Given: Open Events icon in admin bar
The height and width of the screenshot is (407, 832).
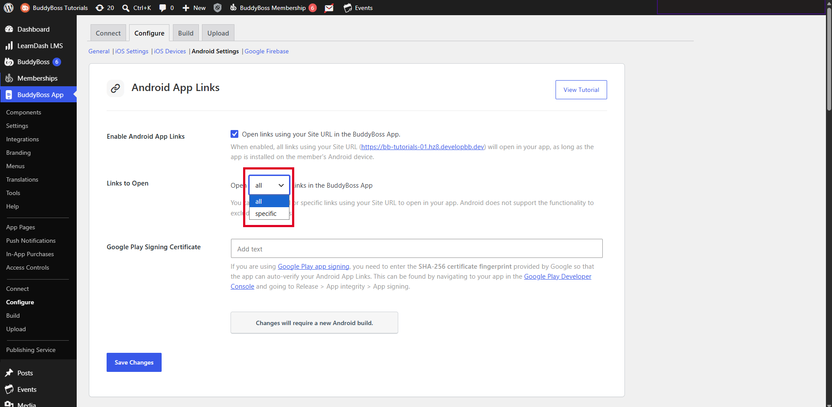Looking at the screenshot, I should [x=348, y=8].
